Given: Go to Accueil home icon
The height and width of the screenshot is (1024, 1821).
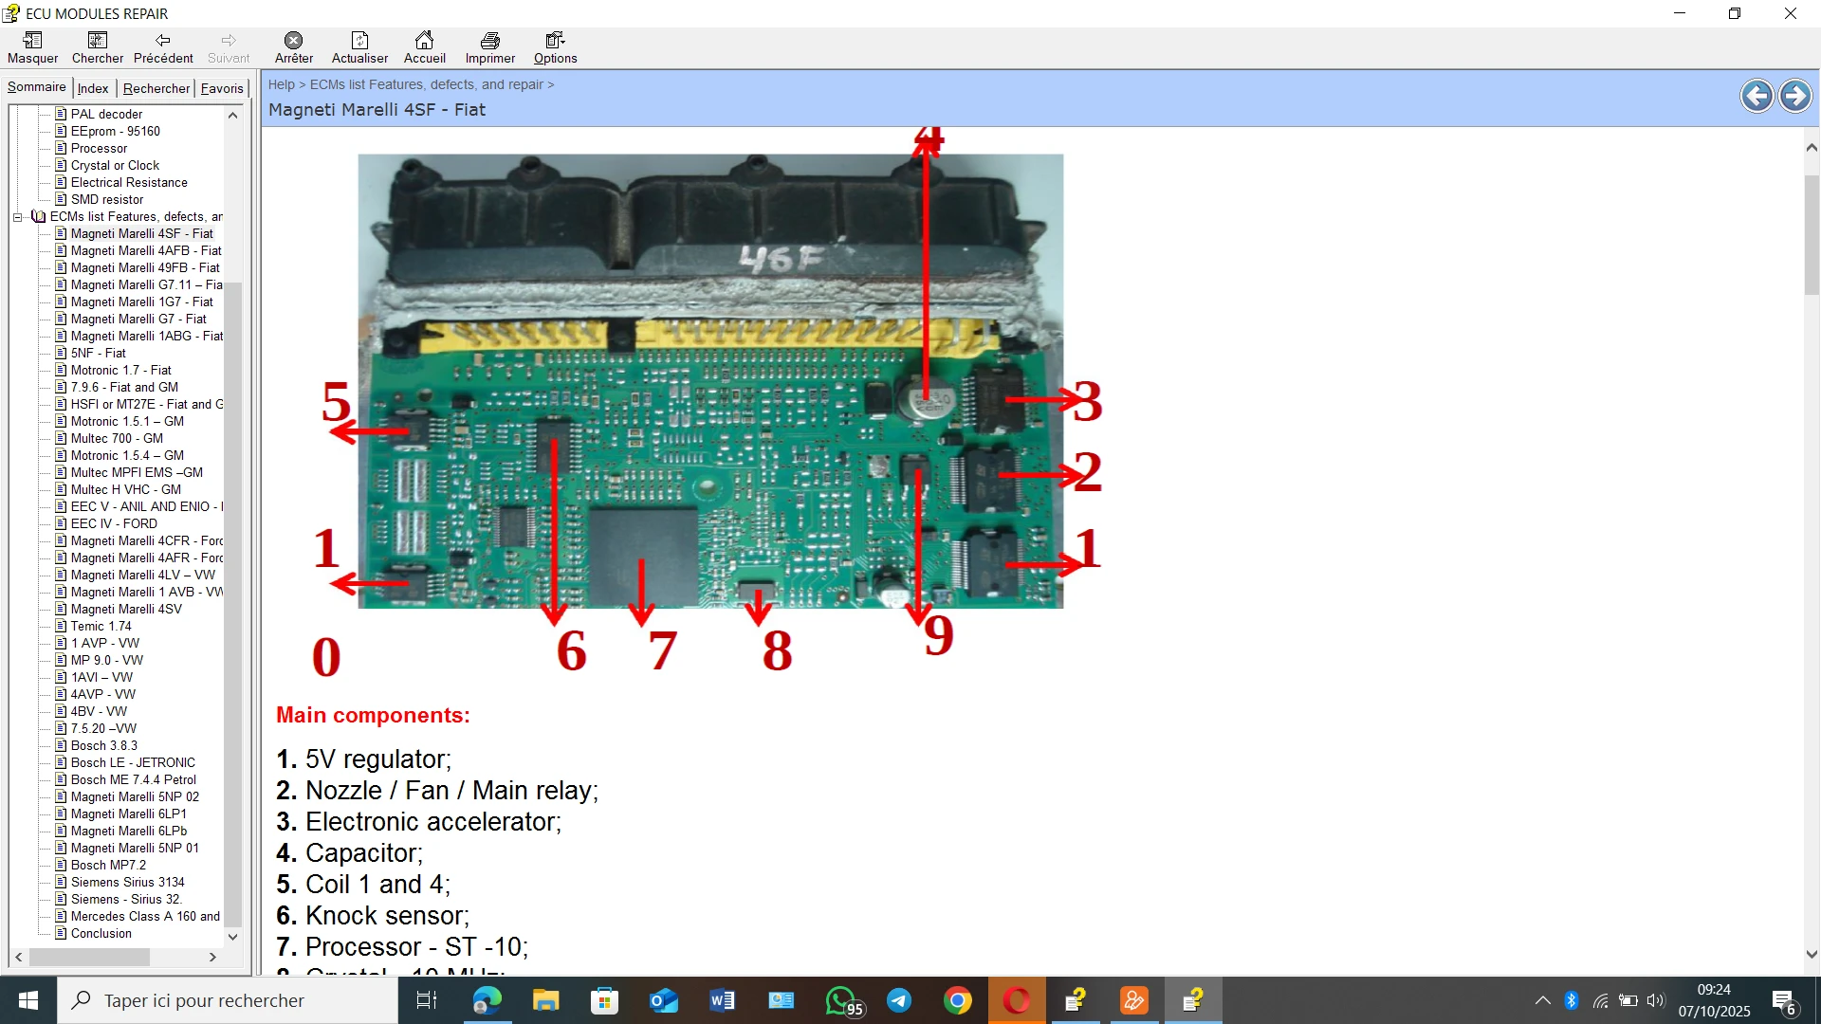Looking at the screenshot, I should click(x=424, y=41).
